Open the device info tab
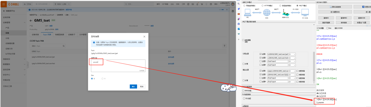 pos(35,35)
